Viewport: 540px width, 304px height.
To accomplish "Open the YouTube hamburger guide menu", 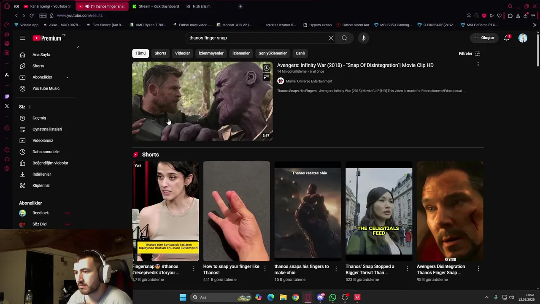I will pos(22,38).
